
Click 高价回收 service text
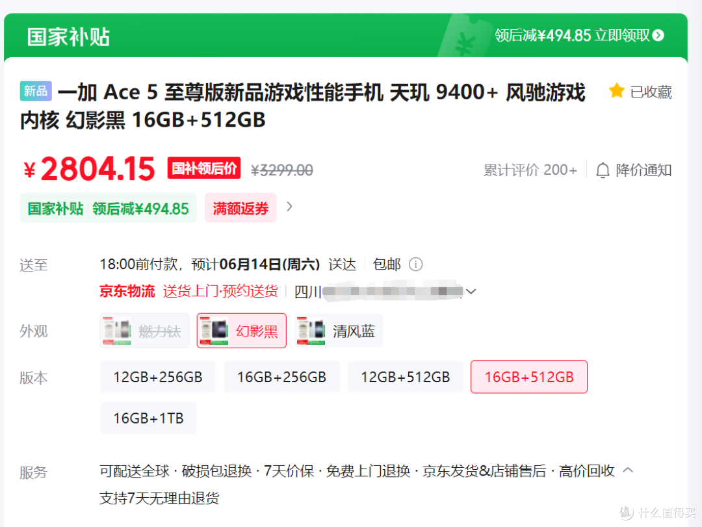tap(586, 471)
